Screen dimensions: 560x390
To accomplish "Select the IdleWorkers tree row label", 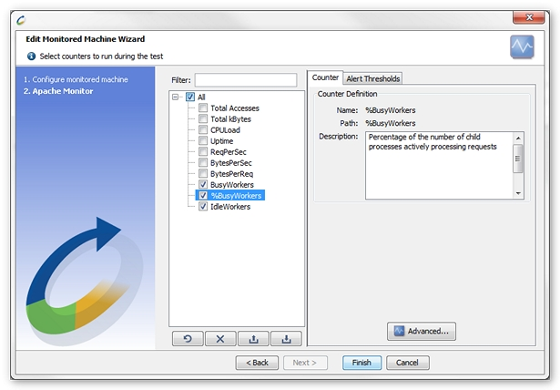I will click(230, 207).
